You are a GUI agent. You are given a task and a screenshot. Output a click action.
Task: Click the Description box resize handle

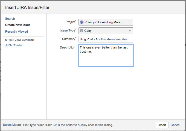coord(132,65)
